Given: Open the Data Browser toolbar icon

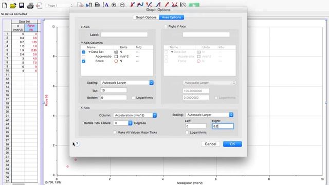Looking at the screenshot, I should coord(89,5).
